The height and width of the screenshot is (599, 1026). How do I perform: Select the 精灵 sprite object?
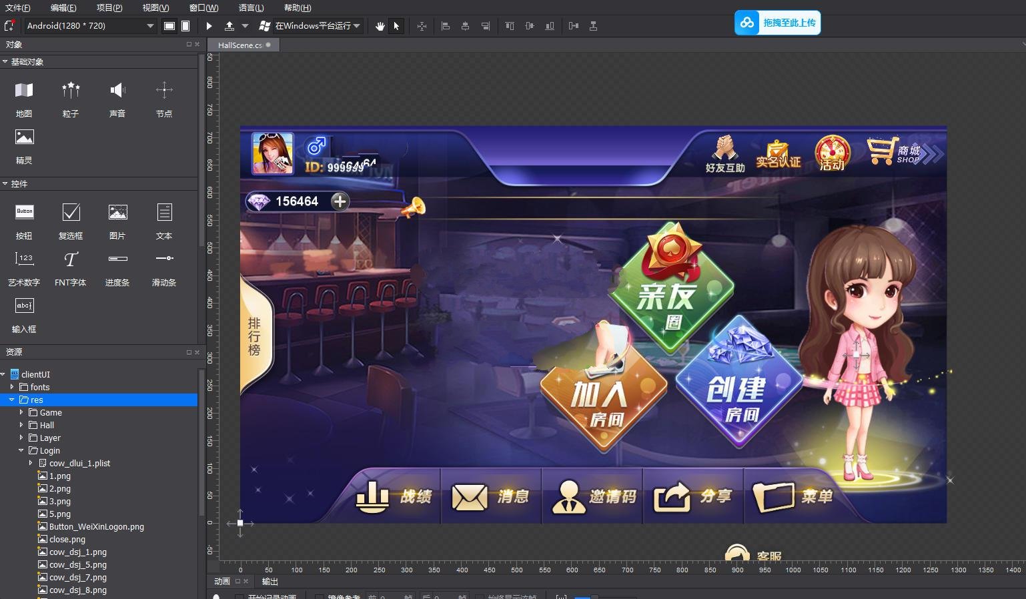point(24,146)
